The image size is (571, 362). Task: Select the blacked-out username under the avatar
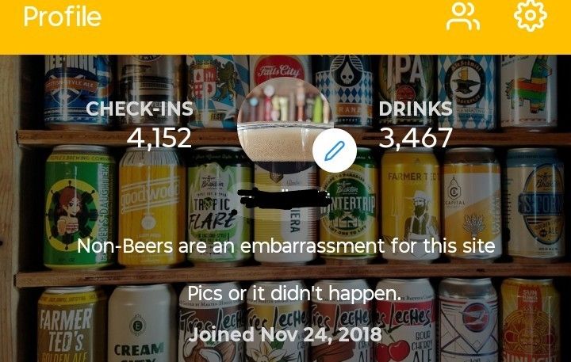(x=285, y=199)
